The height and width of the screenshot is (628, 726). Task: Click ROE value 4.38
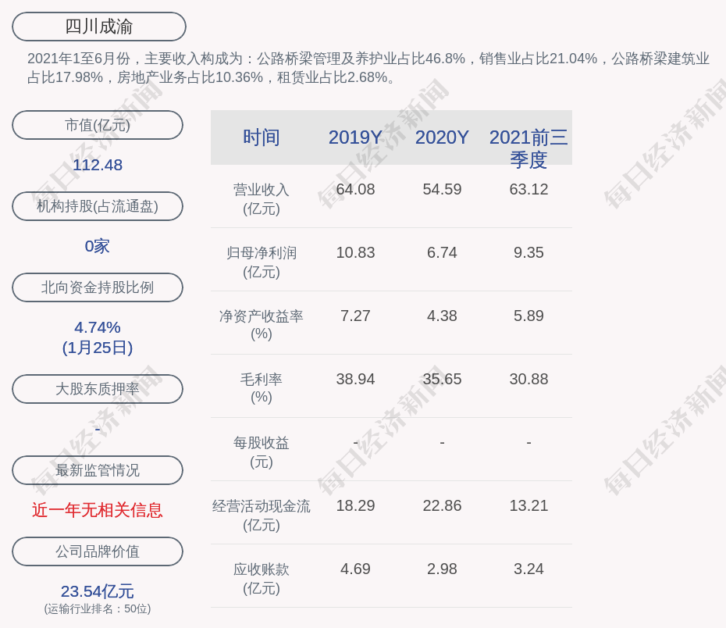(x=442, y=316)
